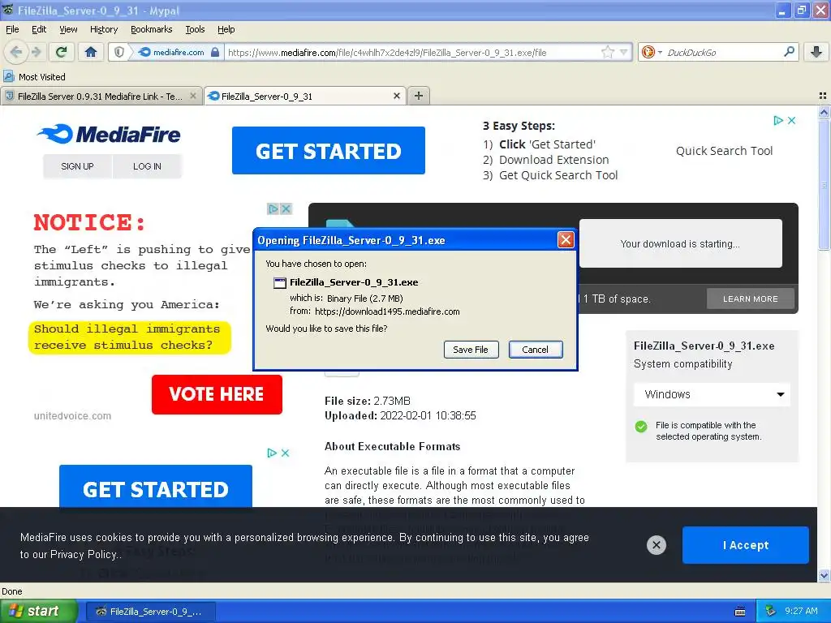This screenshot has width=831, height=623.
Task: Click the top blue GET STARTED button
Action: point(329,150)
